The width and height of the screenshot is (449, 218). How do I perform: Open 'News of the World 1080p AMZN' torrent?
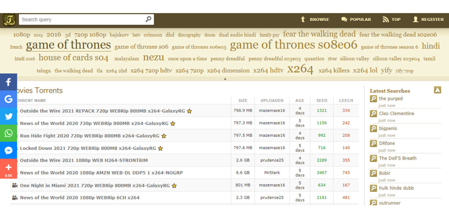point(101,172)
